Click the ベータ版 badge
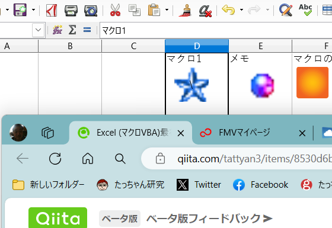The image size is (332, 228). coord(120,219)
